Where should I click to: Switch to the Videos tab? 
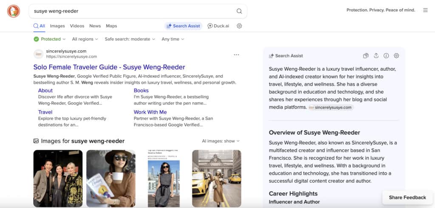[77, 26]
